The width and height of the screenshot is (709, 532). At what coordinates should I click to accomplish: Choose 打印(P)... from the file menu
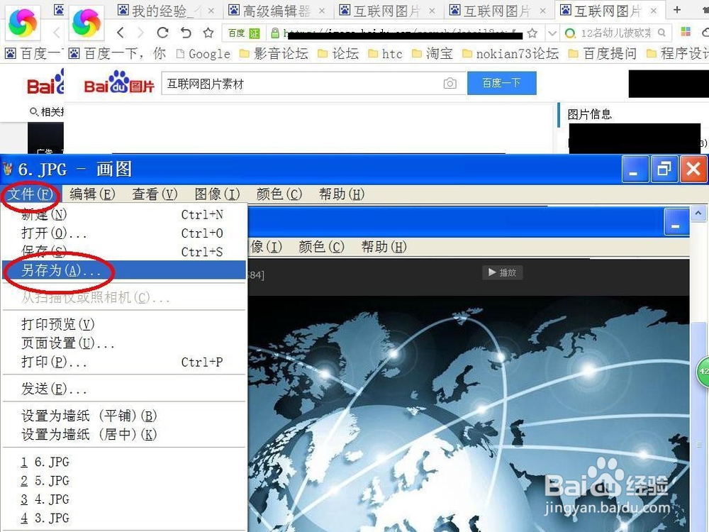(x=124, y=362)
